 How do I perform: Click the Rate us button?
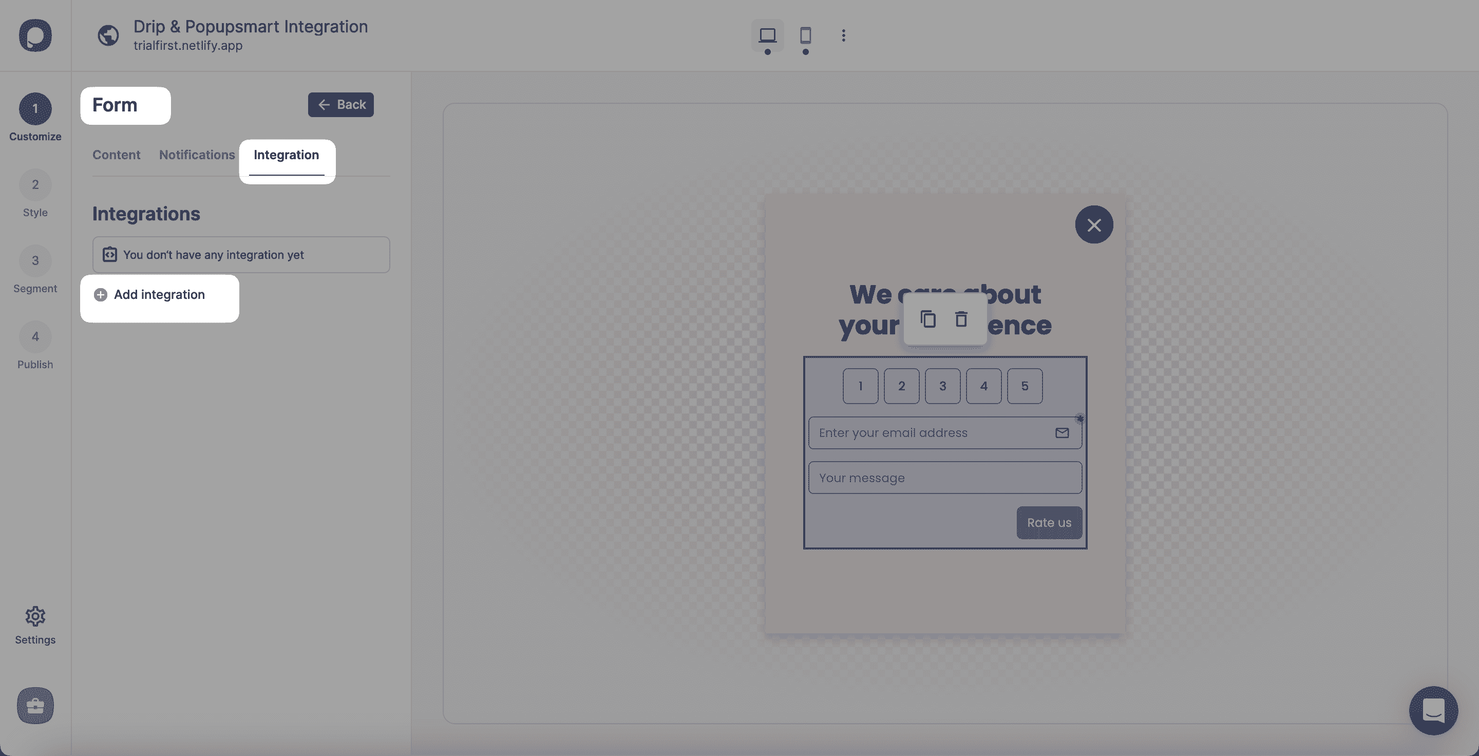pyautogui.click(x=1049, y=522)
